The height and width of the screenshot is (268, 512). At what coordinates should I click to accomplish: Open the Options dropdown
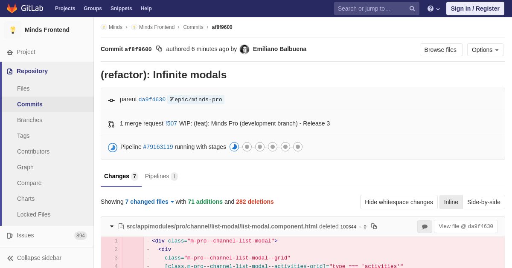pyautogui.click(x=485, y=50)
